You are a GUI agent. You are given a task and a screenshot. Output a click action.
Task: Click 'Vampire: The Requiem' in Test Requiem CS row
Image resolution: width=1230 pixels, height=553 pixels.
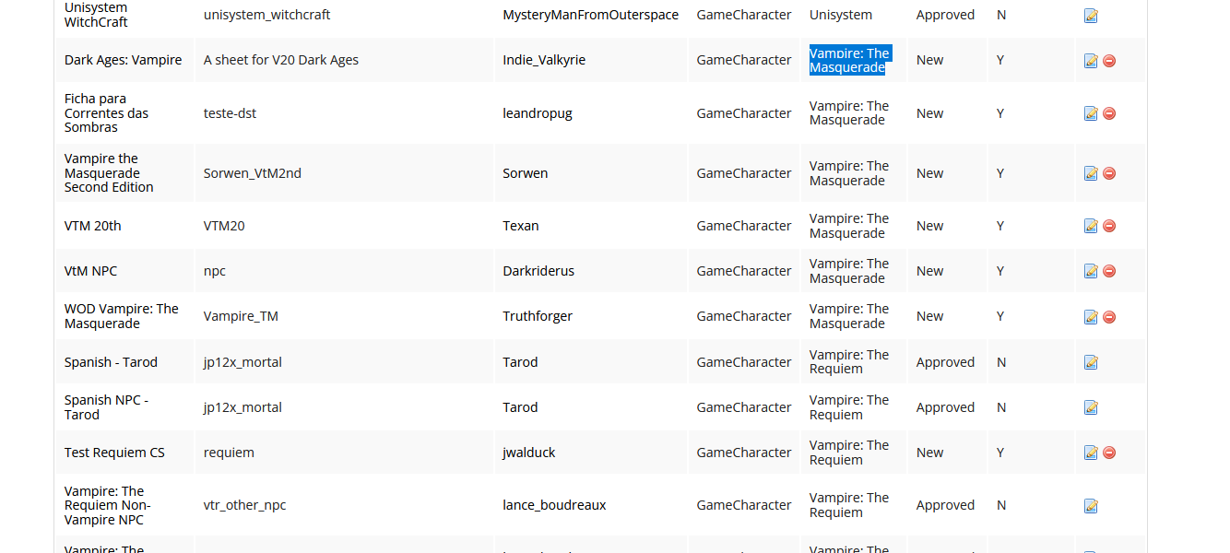(x=849, y=453)
